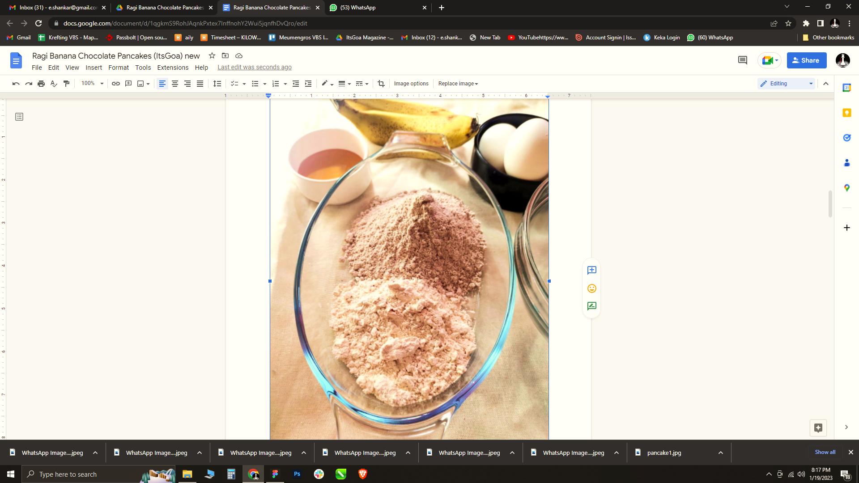The height and width of the screenshot is (483, 859).
Task: Open comment history icon
Action: [x=743, y=60]
